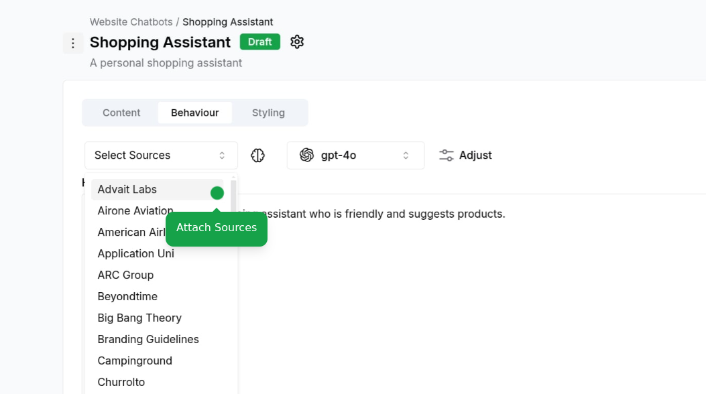
Task: Choose Advait Labs from sources list
Action: click(x=157, y=190)
